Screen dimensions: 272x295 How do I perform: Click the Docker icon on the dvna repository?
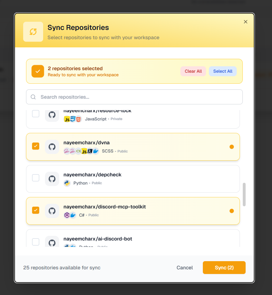95,151
